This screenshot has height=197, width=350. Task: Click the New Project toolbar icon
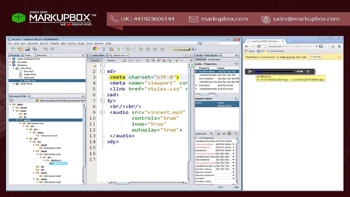pyautogui.click(x=20, y=49)
